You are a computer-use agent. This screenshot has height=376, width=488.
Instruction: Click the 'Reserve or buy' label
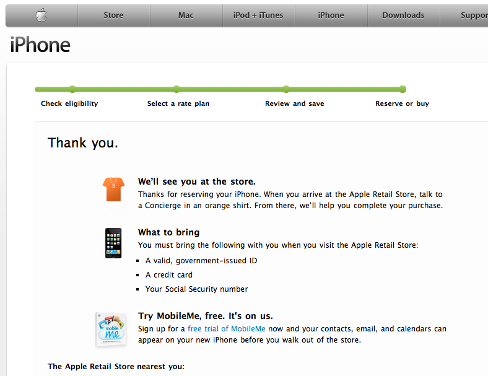point(402,103)
